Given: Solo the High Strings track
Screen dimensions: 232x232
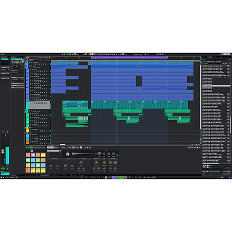Looking at the screenshot, I should (x=32, y=98).
